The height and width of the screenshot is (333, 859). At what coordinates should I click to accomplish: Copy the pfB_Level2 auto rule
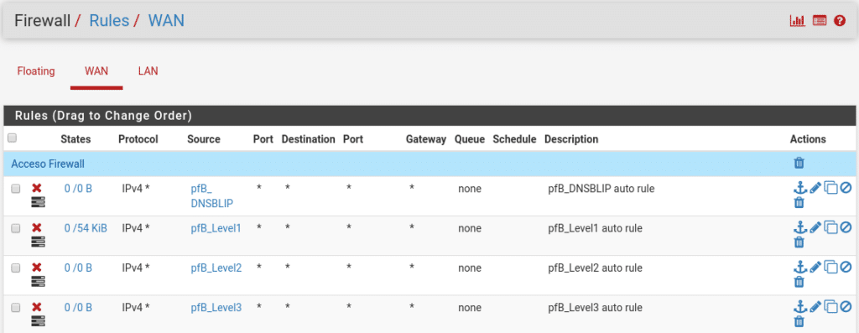[x=831, y=268]
